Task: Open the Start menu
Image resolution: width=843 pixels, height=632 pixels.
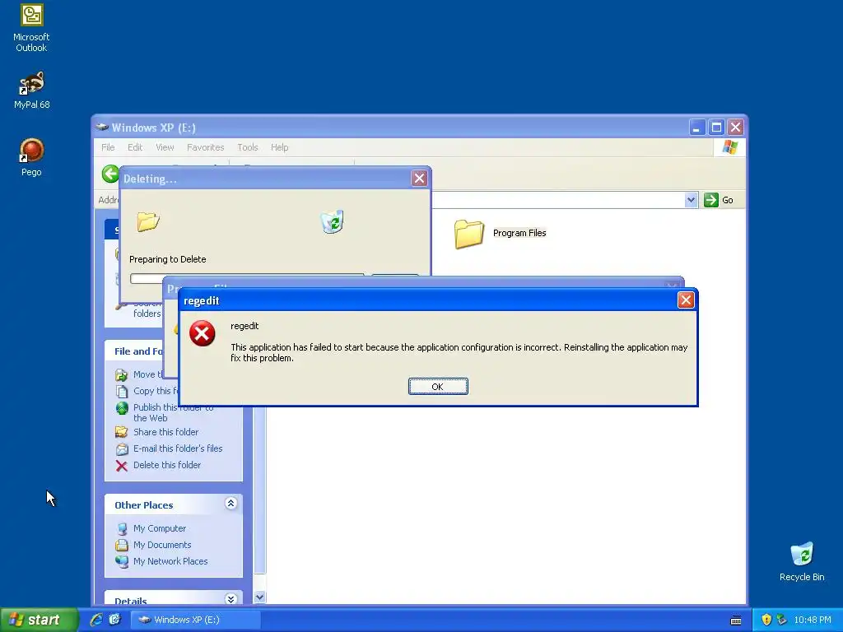Action: click(x=38, y=620)
